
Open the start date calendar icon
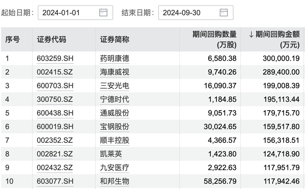pyautogui.click(x=103, y=12)
